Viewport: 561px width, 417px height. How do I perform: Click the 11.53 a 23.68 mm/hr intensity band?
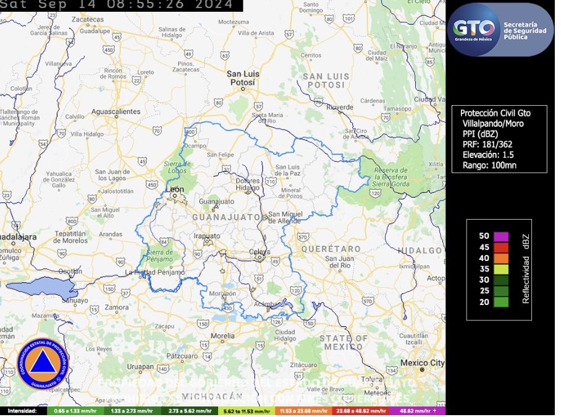pyautogui.click(x=303, y=411)
